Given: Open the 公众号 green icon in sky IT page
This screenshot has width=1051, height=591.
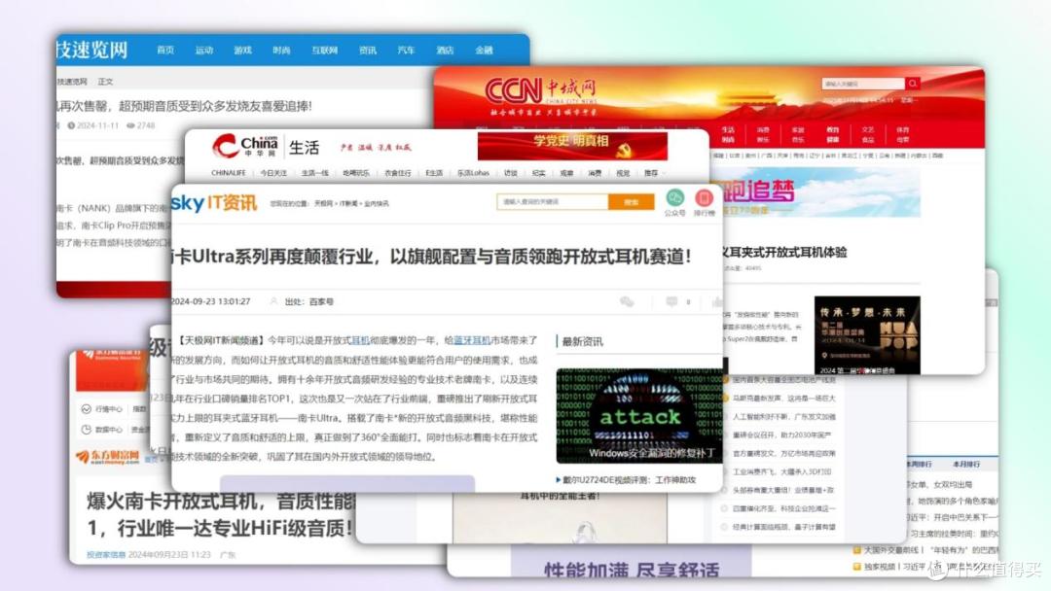Looking at the screenshot, I should pos(674,197).
